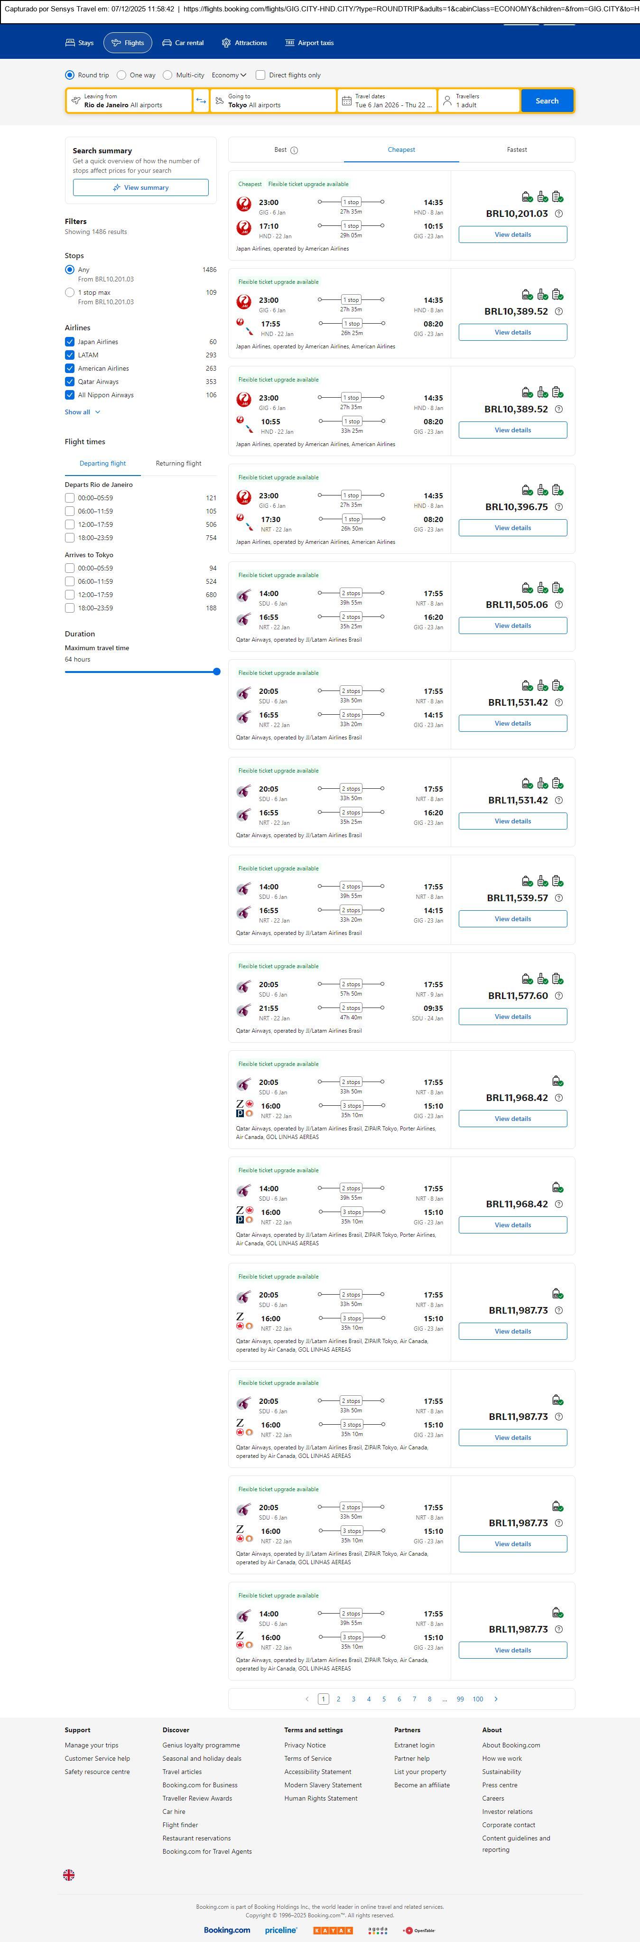This screenshot has height=1942, width=640.
Task: Click the info icon next to Best tab
Action: 294,150
